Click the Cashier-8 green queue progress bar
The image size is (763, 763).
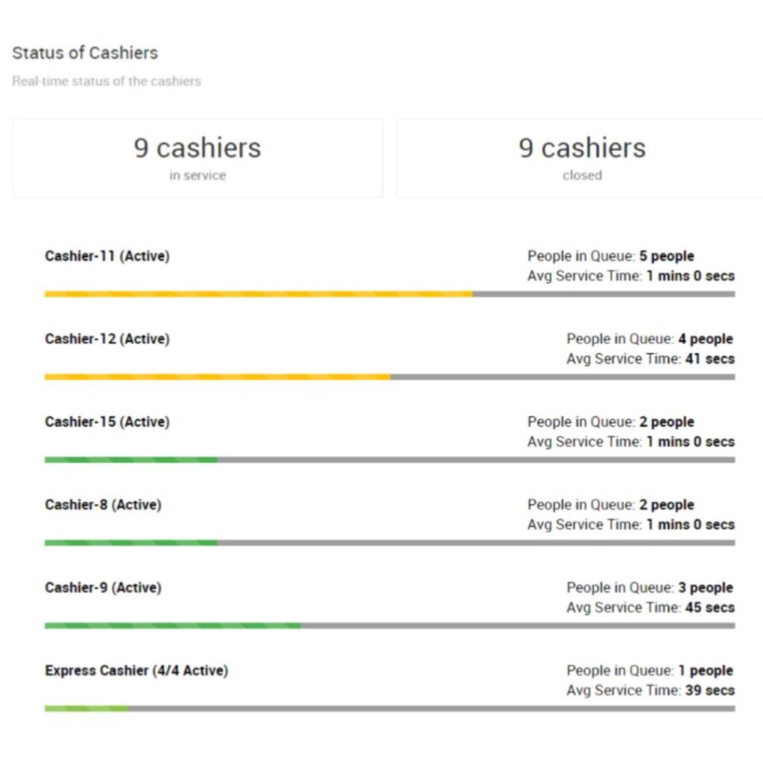click(130, 542)
